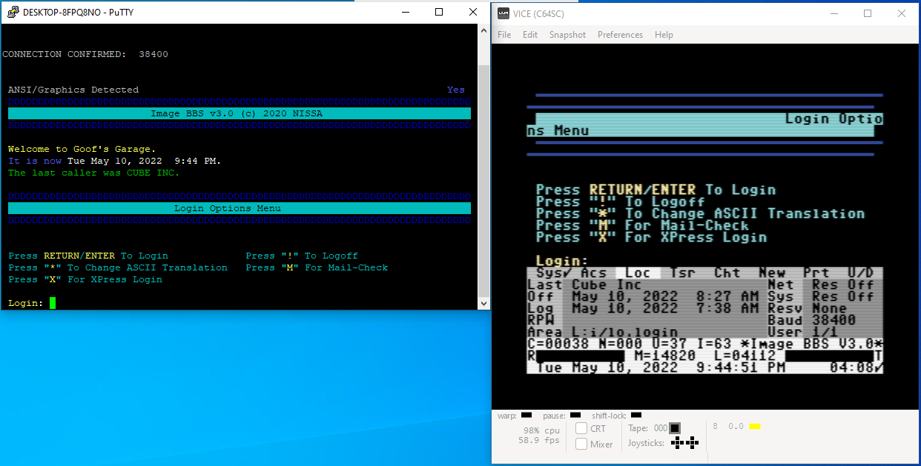
Task: Toggle the shift-lock indicator in VICE
Action: pyautogui.click(x=636, y=415)
